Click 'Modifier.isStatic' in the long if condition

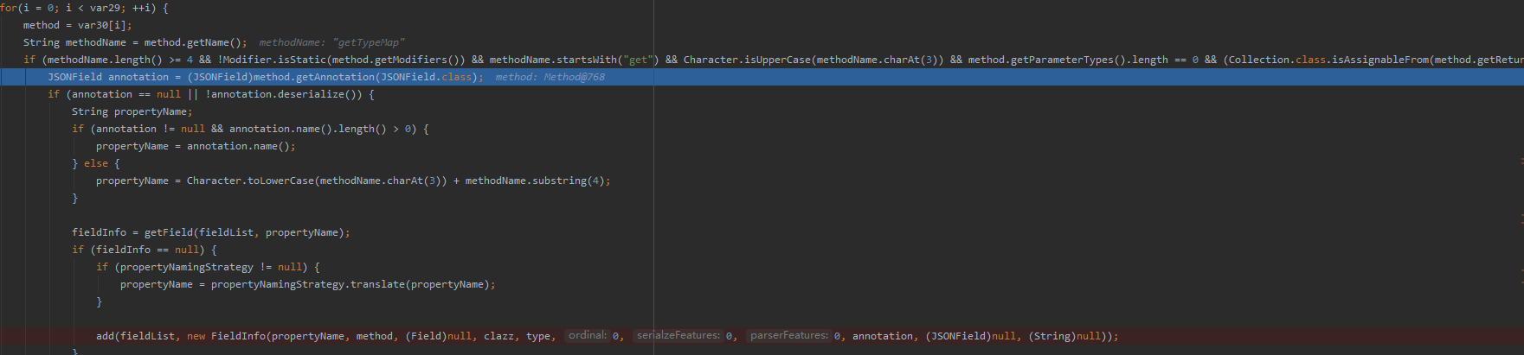click(275, 60)
